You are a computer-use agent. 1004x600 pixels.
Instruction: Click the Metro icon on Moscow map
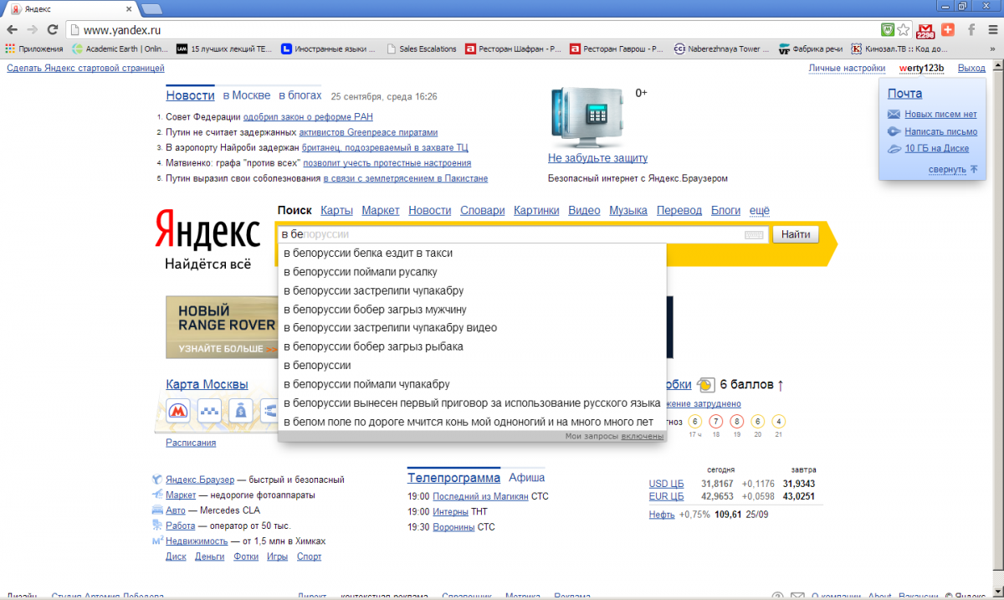coord(177,411)
